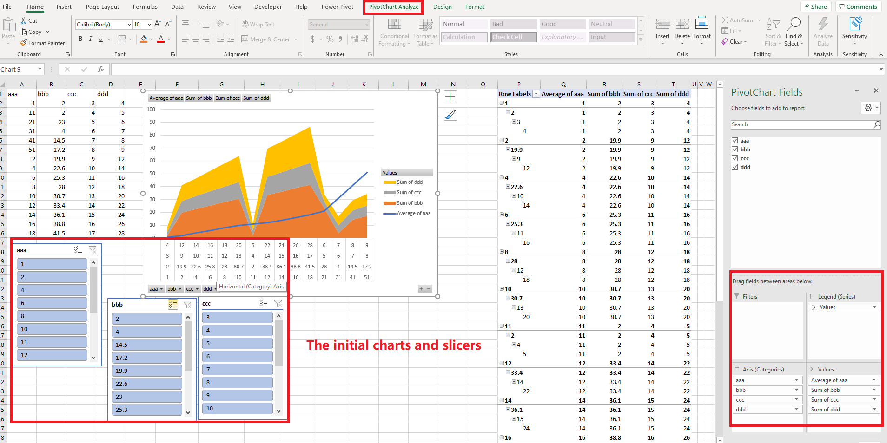Click the Share button
The height and width of the screenshot is (443, 887).
(815, 7)
